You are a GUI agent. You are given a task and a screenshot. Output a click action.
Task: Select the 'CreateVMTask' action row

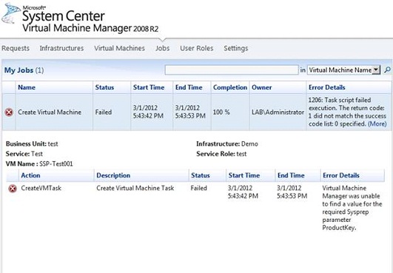[x=41, y=188]
